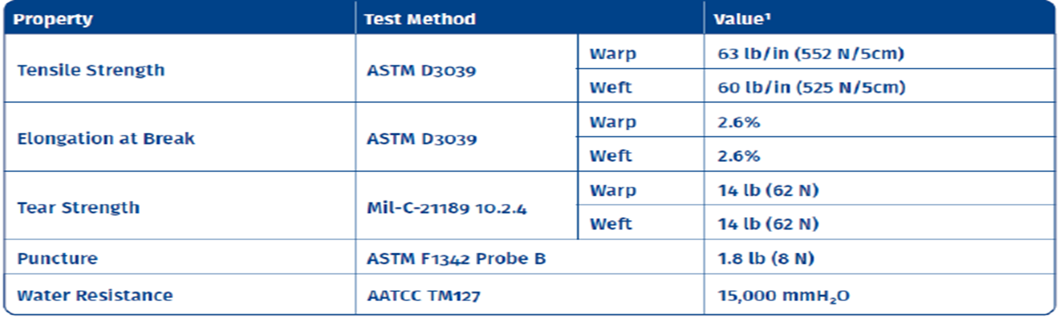This screenshot has height=317, width=1060.
Task: Click the ASTM D3039 method for Elongation
Action: click(421, 139)
